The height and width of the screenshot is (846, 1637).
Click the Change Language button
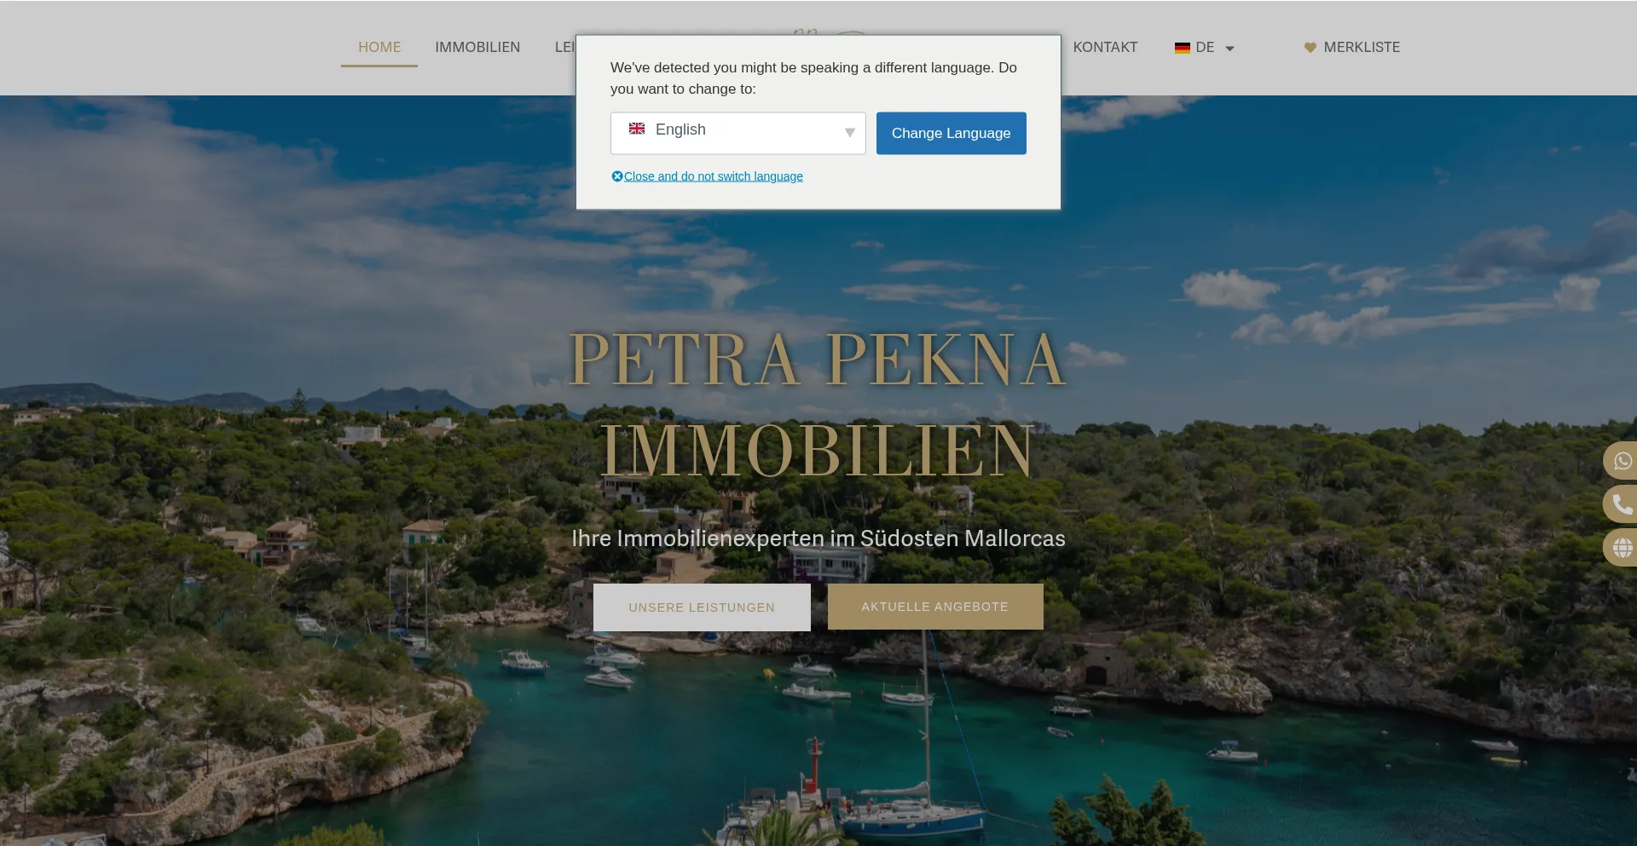pyautogui.click(x=952, y=133)
